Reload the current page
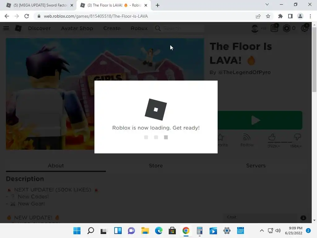Screen dimensions: 317x238 coord(27,16)
